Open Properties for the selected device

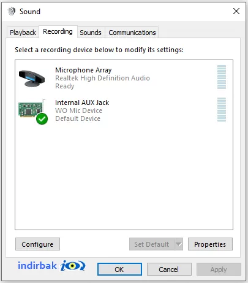click(210, 244)
